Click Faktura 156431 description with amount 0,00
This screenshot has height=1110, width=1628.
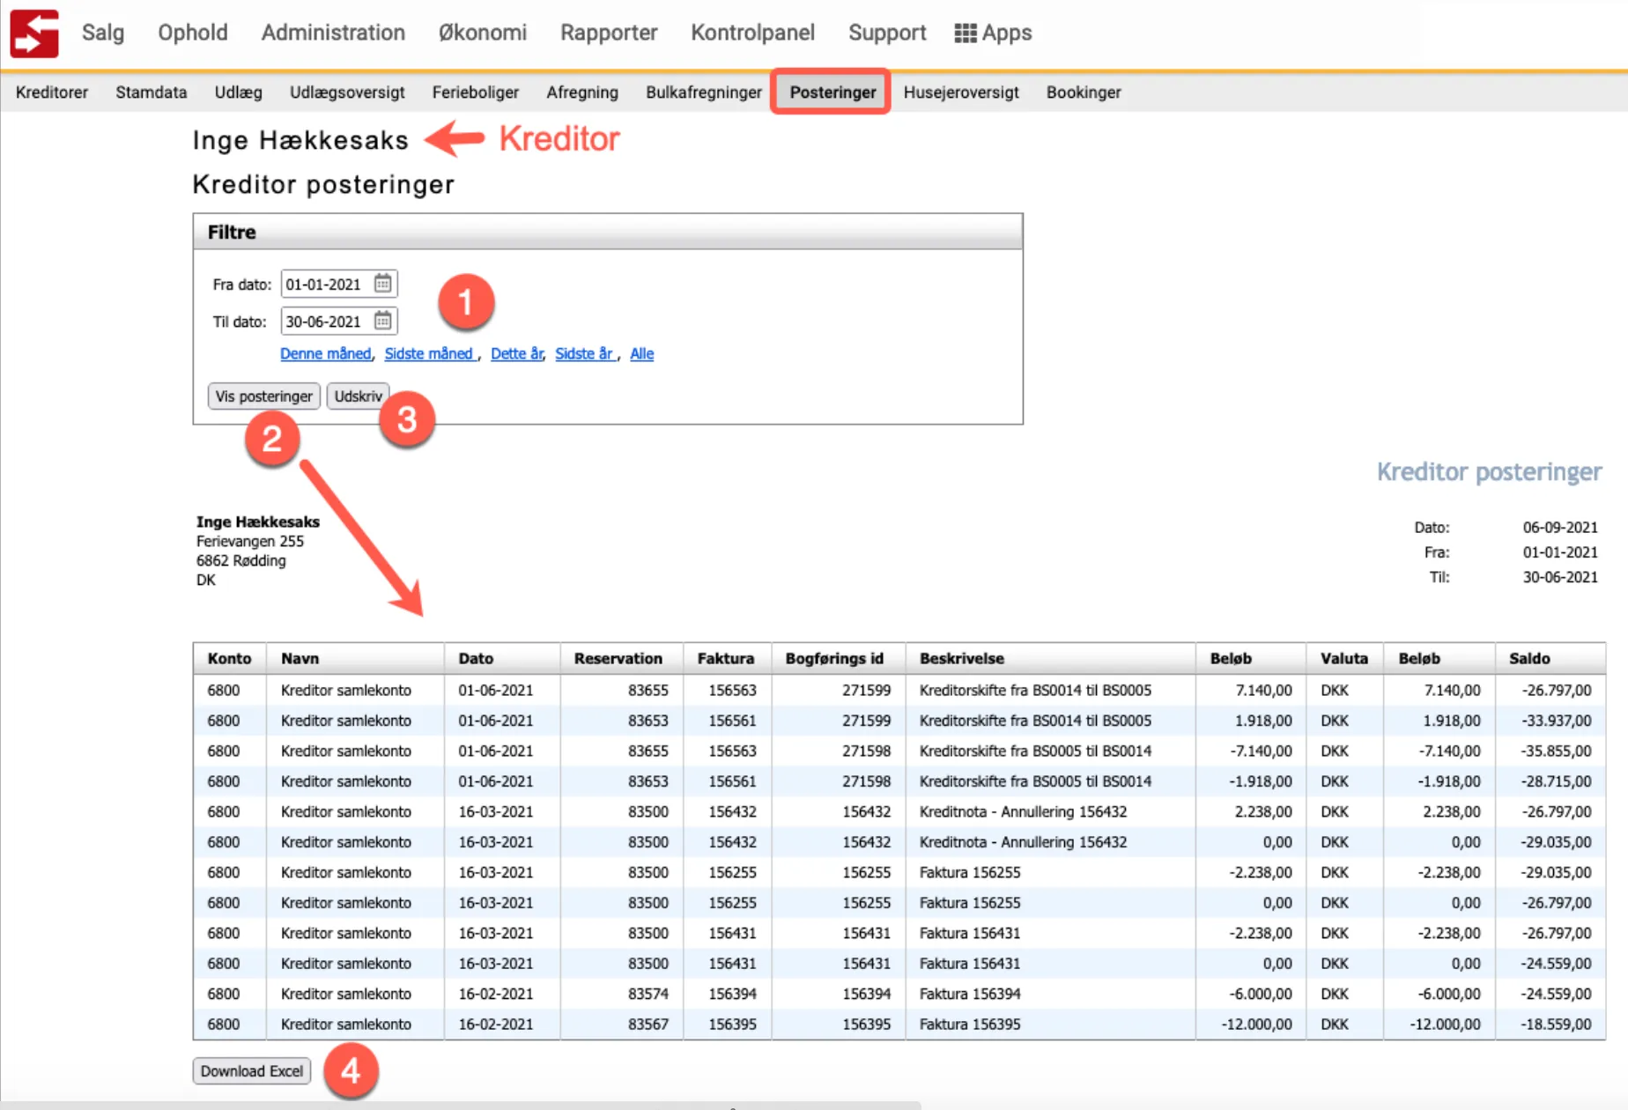pos(970,964)
